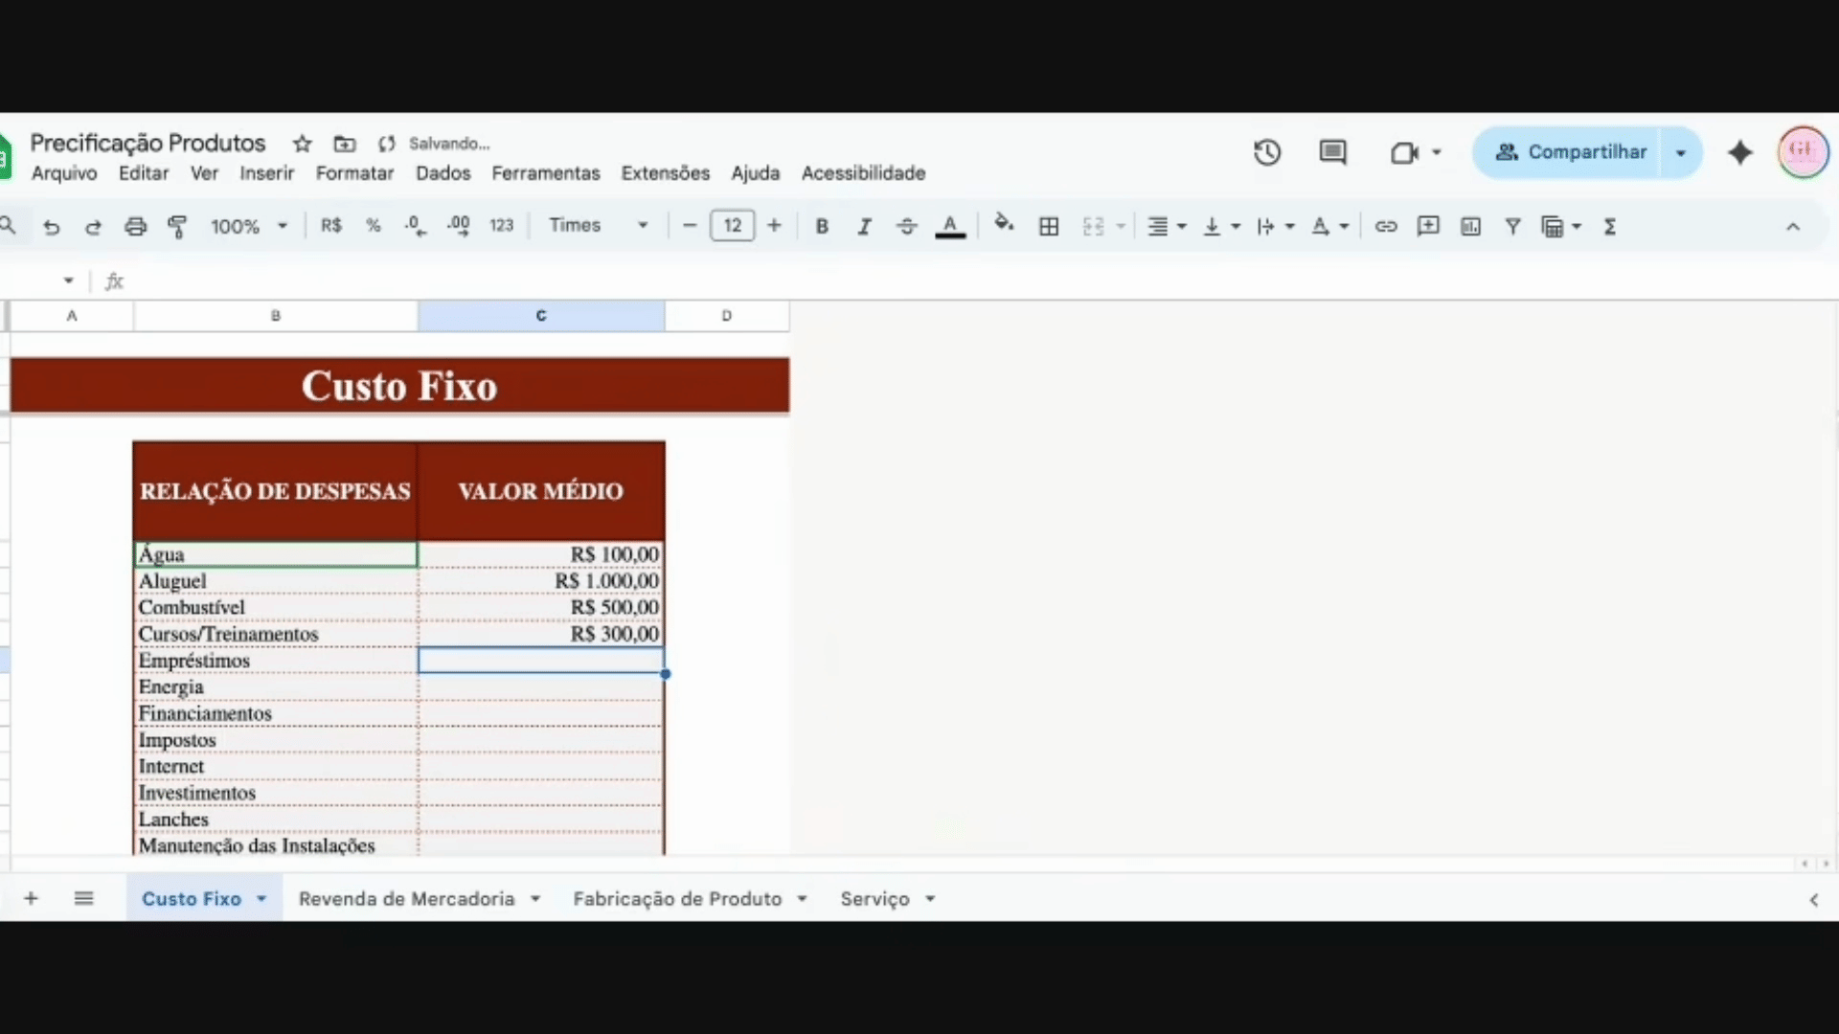Image resolution: width=1839 pixels, height=1034 pixels.
Task: Open version history clock icon
Action: [1266, 152]
